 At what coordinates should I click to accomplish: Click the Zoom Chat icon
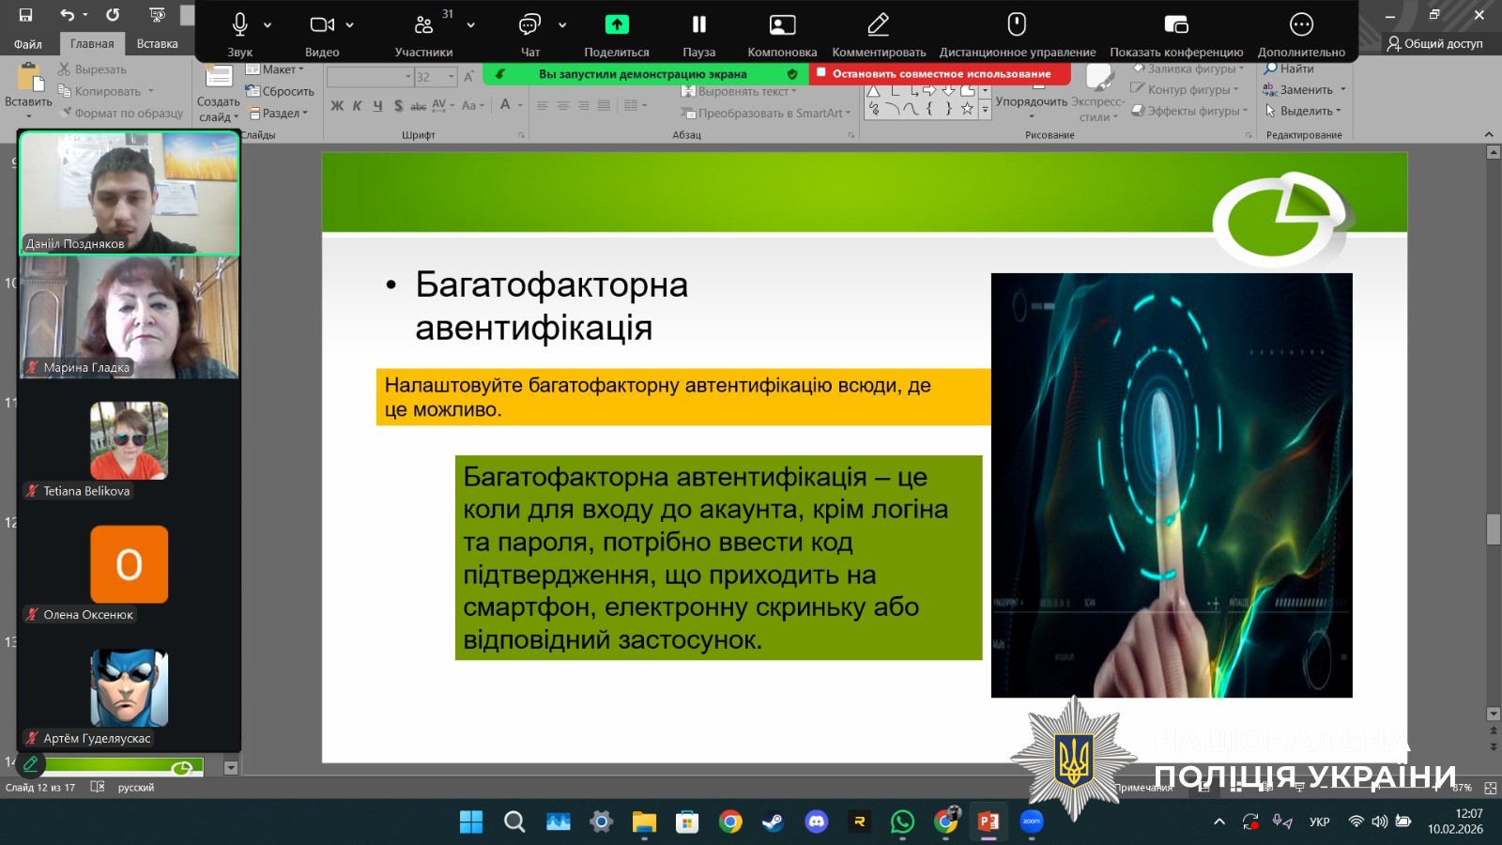point(530,25)
